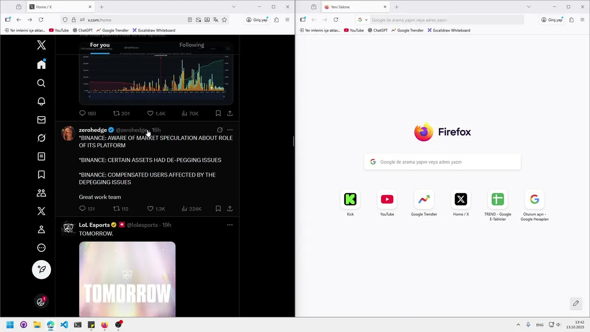Ask Grok about the zerohedge post
590x332 pixels.
220,130
